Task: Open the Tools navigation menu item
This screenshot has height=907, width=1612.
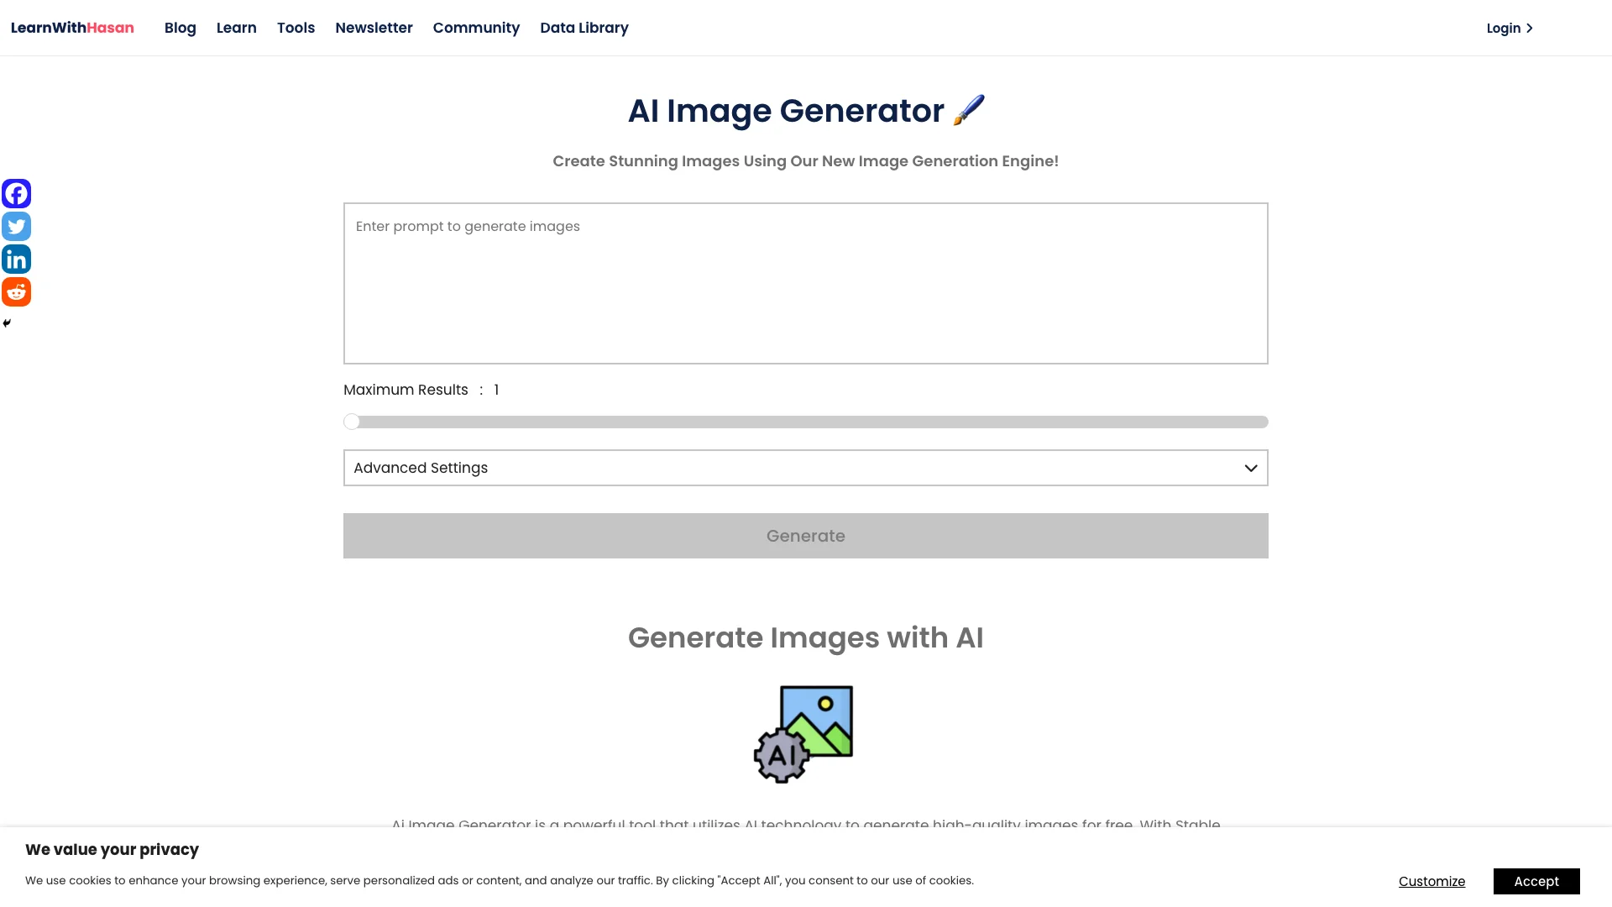Action: (296, 28)
